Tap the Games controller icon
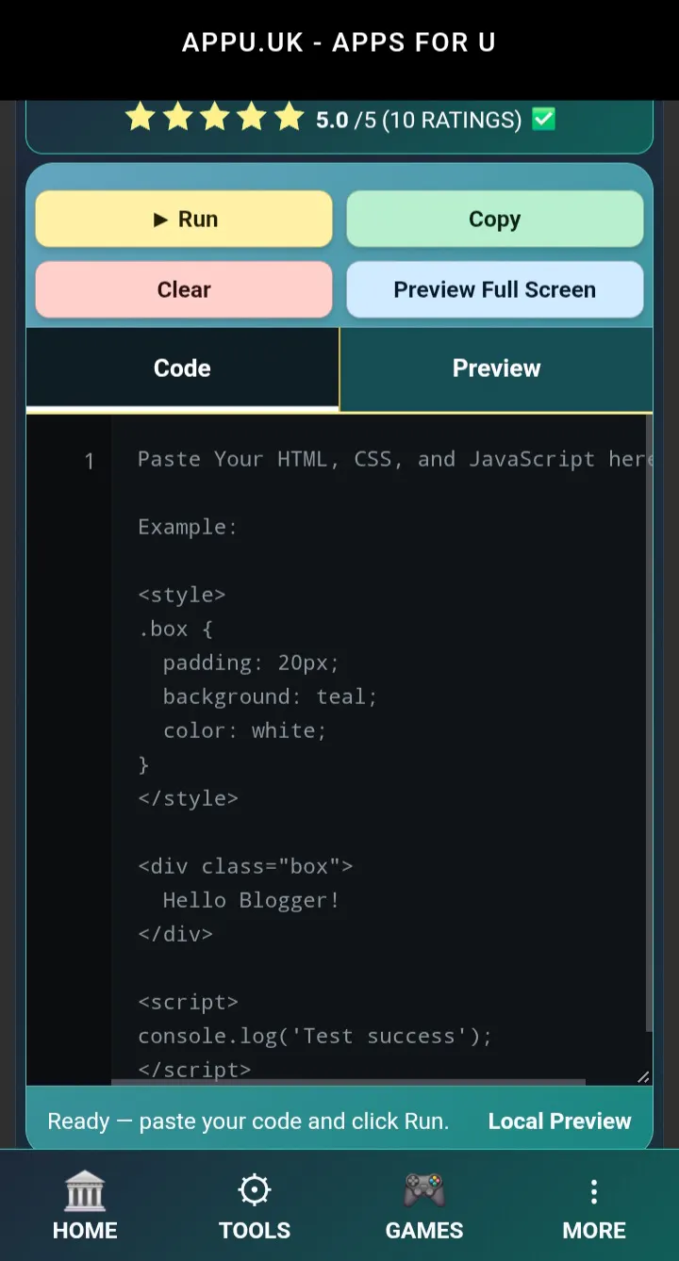Image resolution: width=679 pixels, height=1261 pixels. tap(424, 1191)
